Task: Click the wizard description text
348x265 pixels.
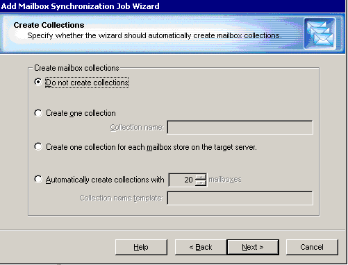Action: (154, 35)
